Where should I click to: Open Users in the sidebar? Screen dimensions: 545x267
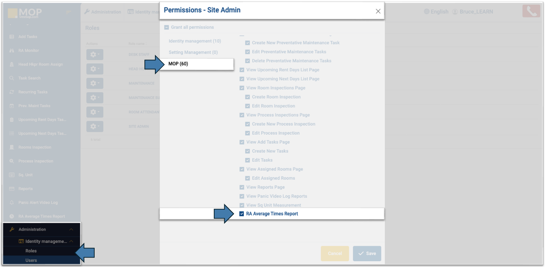point(31,260)
